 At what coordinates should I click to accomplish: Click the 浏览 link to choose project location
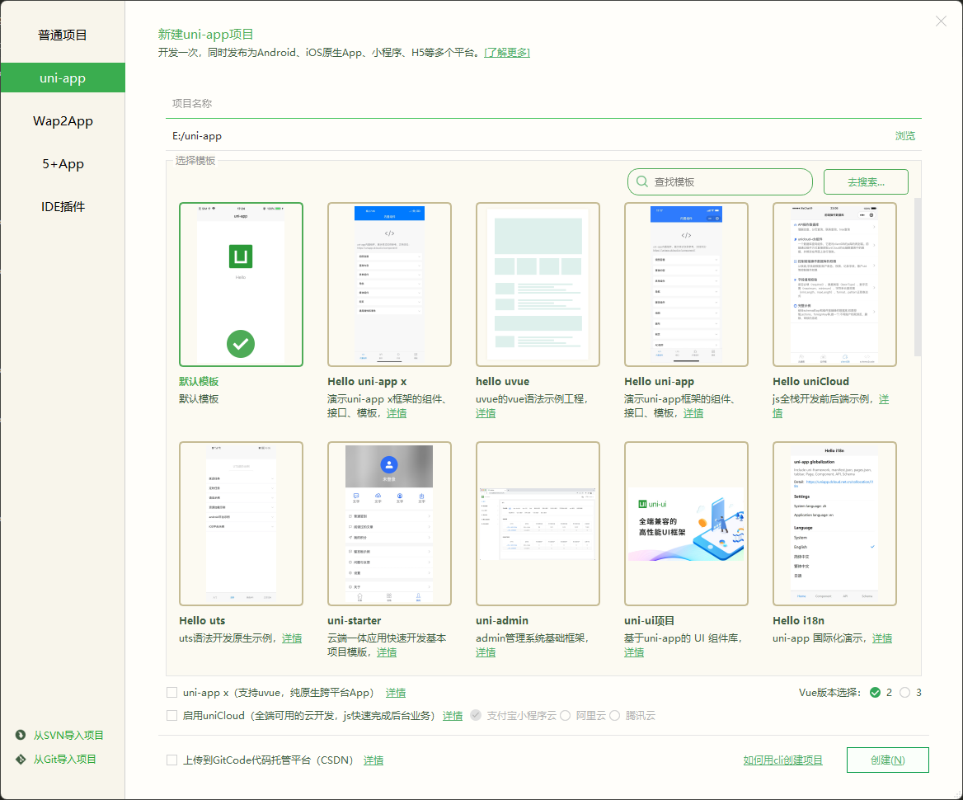coord(904,135)
